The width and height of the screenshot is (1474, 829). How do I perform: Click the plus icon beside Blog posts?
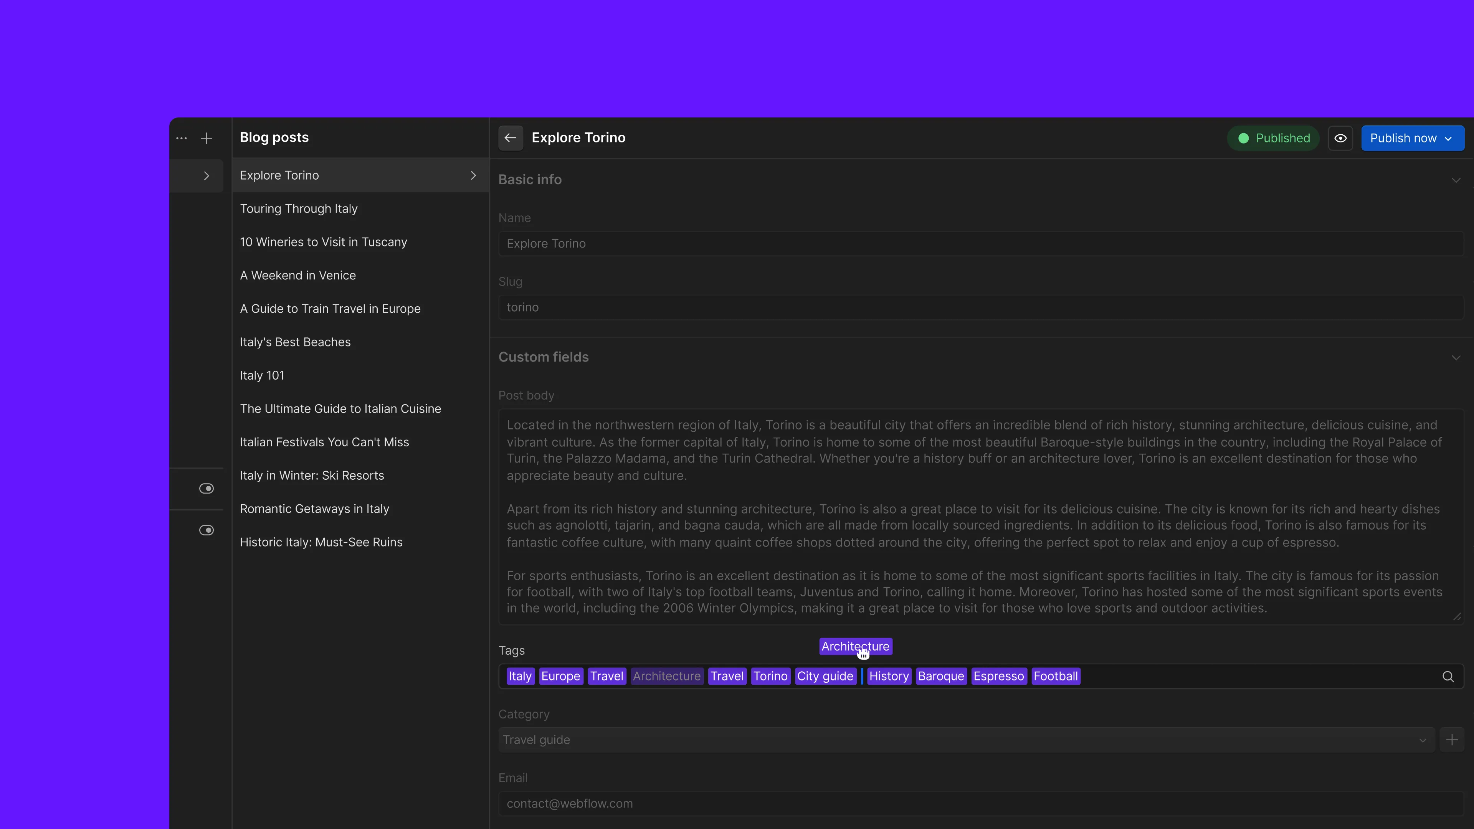pyautogui.click(x=207, y=138)
